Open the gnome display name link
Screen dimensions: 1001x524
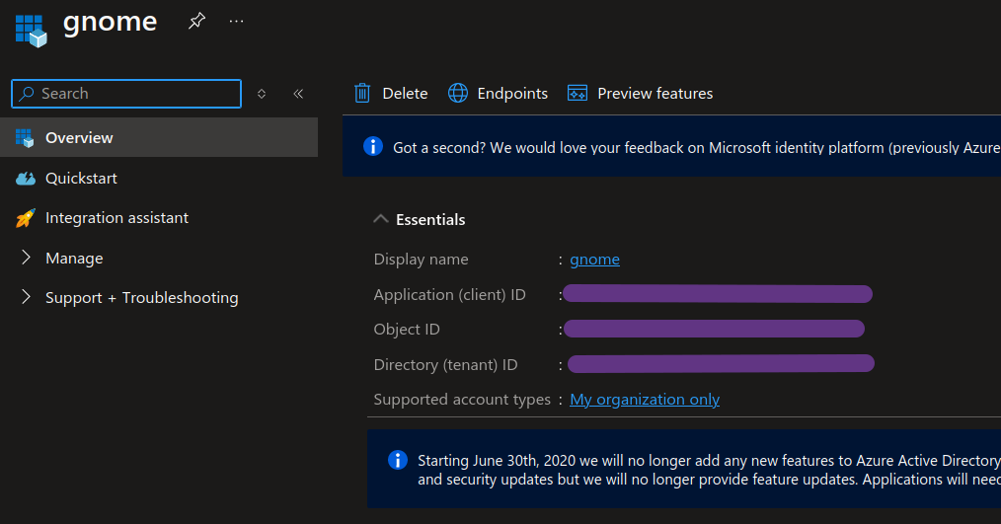[x=594, y=260]
